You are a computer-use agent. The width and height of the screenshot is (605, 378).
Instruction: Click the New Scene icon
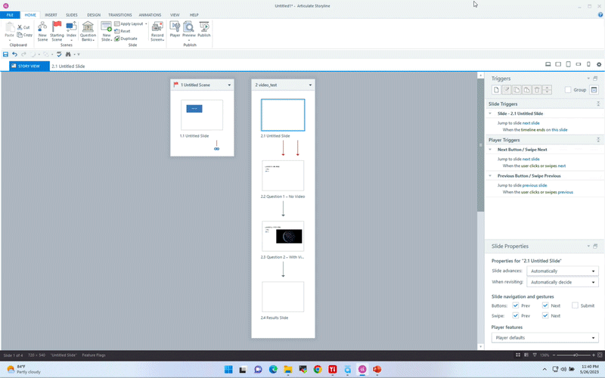pos(42,27)
